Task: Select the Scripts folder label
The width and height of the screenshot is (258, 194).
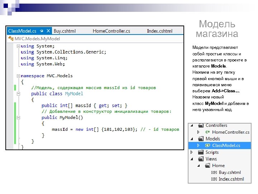Action: [x=212, y=152]
